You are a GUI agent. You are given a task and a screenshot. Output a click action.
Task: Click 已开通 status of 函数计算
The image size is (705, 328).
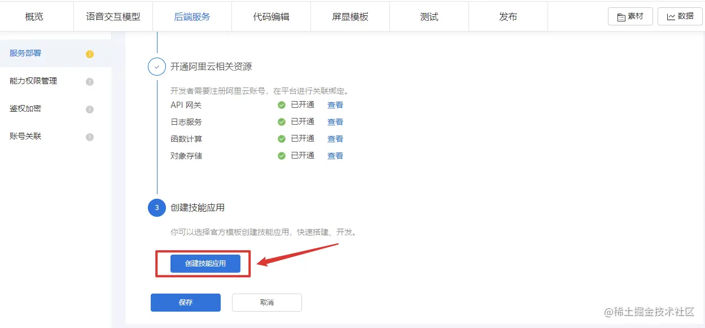coord(303,139)
